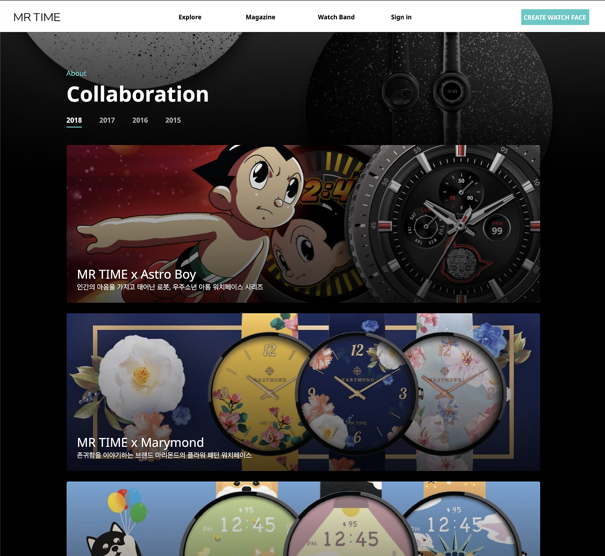Select the 2015 year tab
Image resolution: width=605 pixels, height=556 pixels.
(173, 120)
